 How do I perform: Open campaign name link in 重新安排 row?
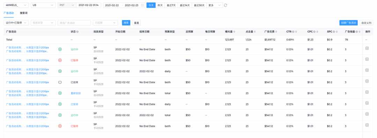coord(28,93)
